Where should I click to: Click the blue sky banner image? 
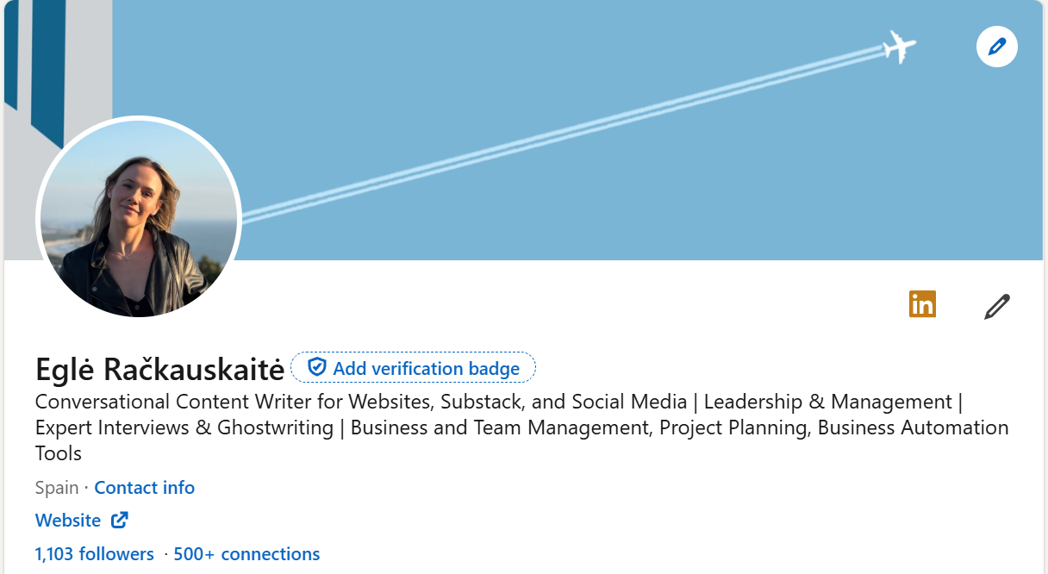tap(560, 129)
